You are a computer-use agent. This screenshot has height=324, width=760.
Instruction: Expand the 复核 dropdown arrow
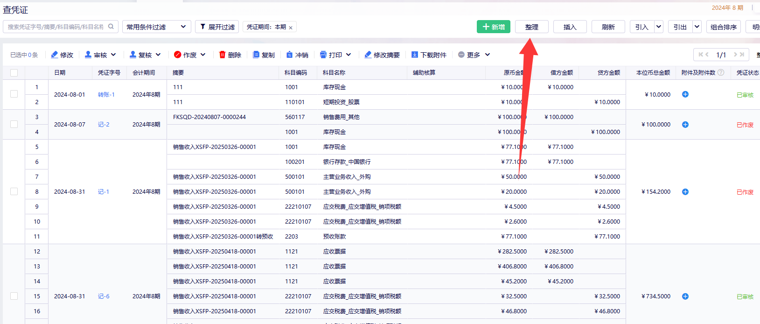[x=158, y=55]
